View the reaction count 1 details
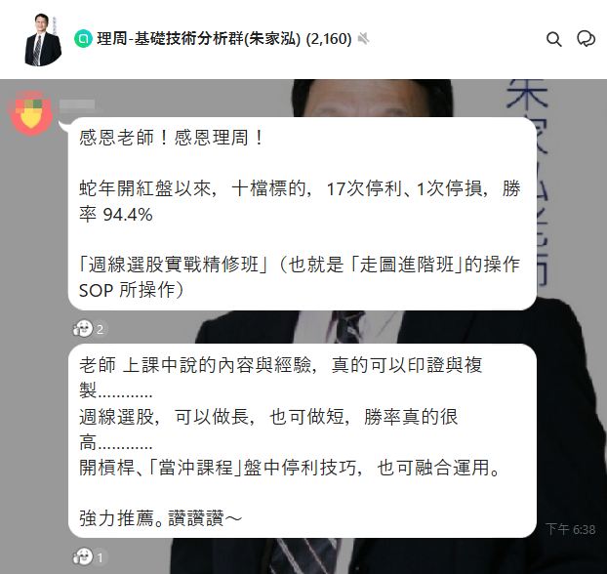Viewport: 607px width, 574px height. (x=100, y=557)
